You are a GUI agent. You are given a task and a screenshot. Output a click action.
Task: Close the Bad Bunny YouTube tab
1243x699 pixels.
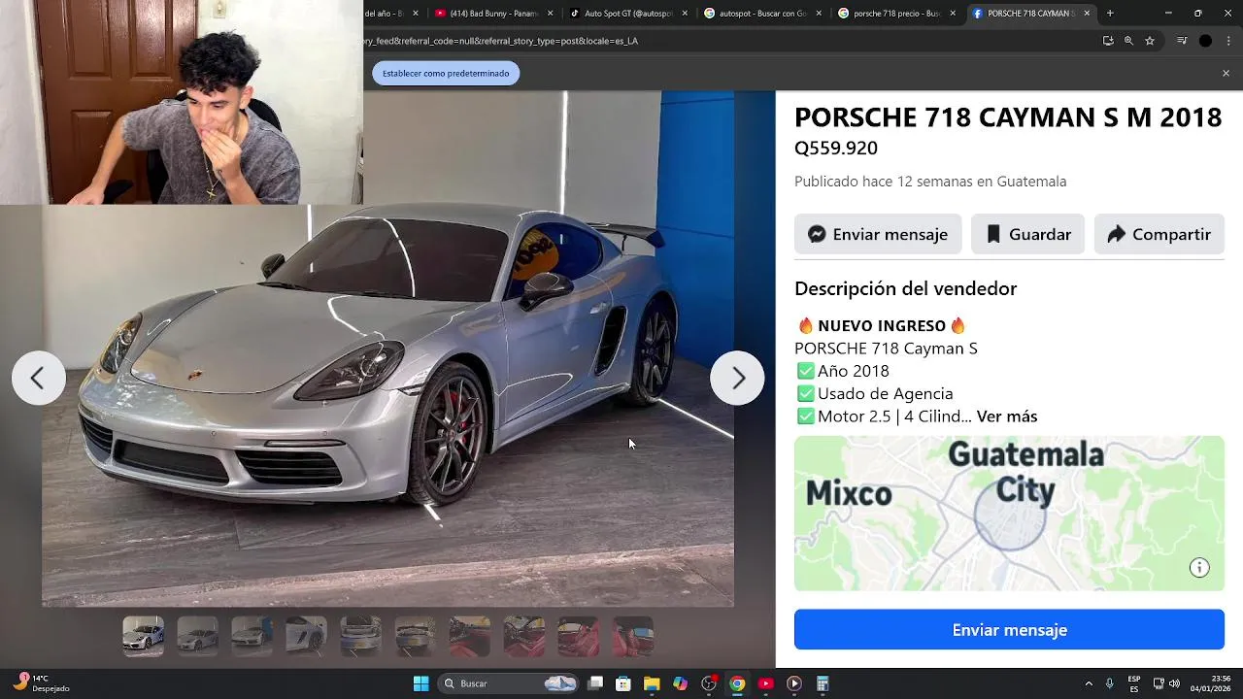click(551, 14)
